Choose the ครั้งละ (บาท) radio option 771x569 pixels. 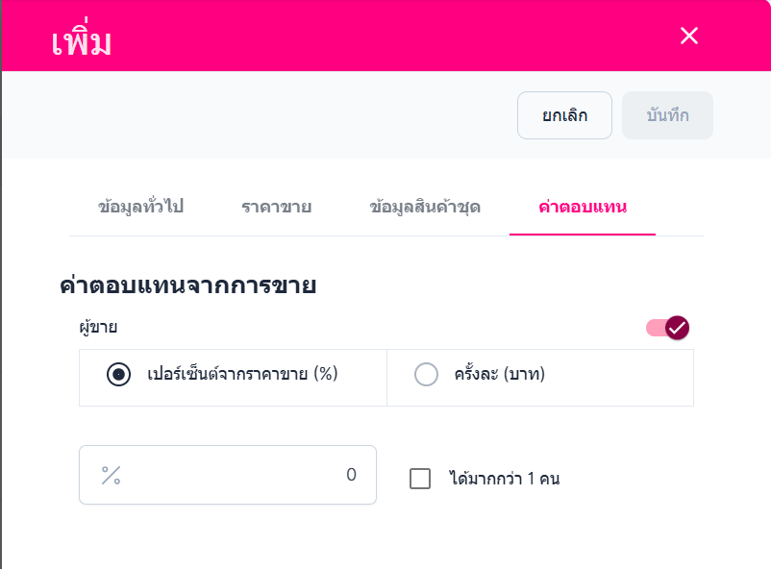pyautogui.click(x=426, y=375)
